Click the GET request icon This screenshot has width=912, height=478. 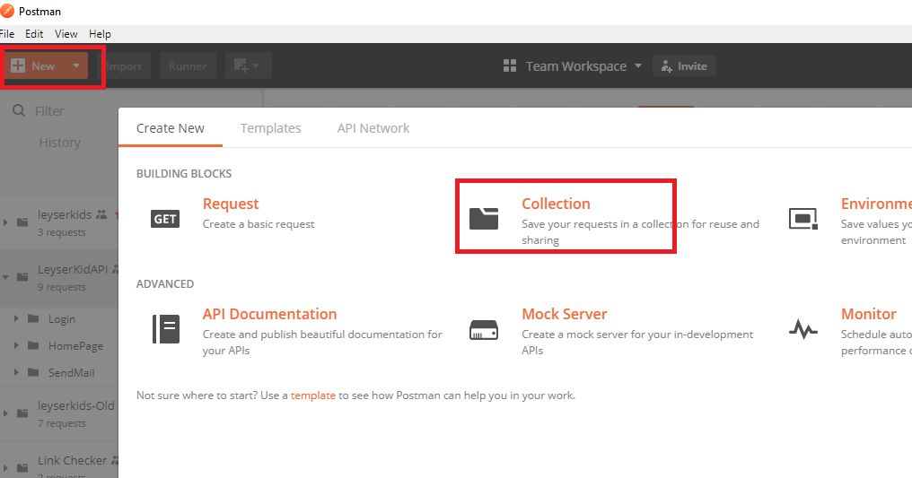(165, 219)
